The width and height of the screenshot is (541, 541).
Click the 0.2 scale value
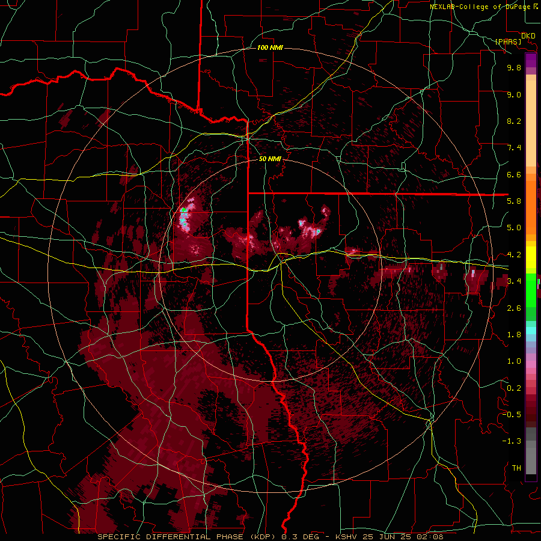[514, 388]
